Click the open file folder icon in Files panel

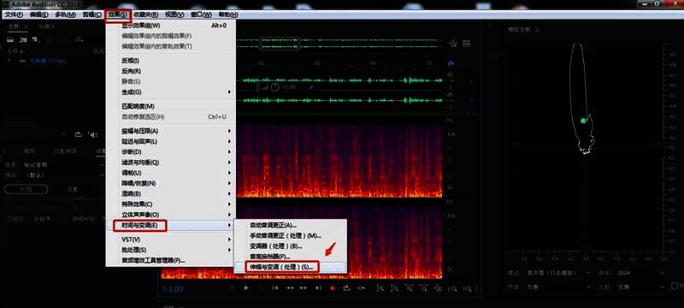pos(10,39)
